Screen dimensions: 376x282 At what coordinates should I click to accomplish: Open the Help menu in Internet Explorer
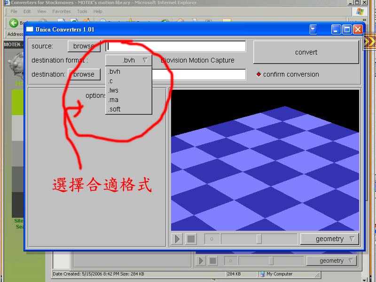(98, 11)
